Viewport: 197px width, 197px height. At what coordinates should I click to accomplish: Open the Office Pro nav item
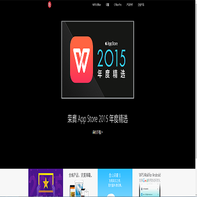(118, 5)
